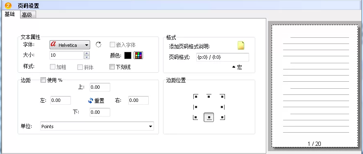Click the orange step 2 icon in title

click(8, 6)
